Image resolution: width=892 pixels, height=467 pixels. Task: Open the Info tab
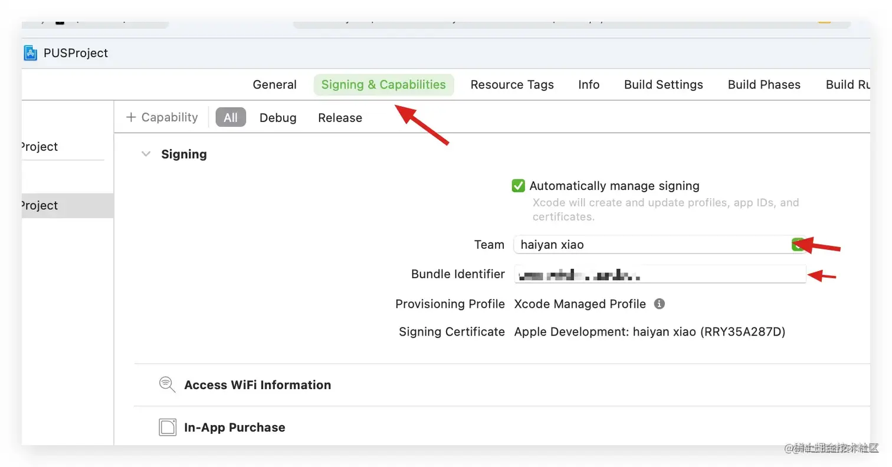tap(589, 85)
